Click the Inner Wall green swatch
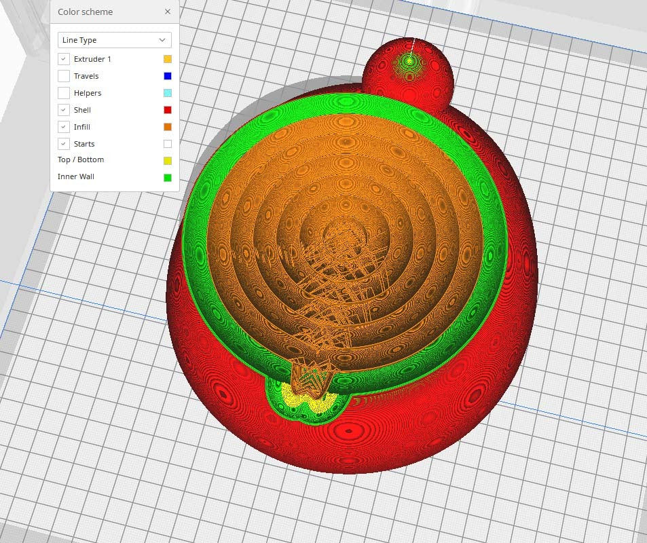 coord(168,177)
